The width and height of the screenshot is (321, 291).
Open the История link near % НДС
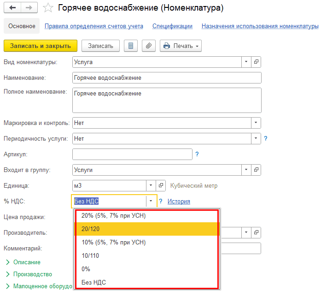(x=179, y=201)
